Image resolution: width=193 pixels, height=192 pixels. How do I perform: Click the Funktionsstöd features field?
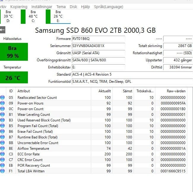point(132,82)
